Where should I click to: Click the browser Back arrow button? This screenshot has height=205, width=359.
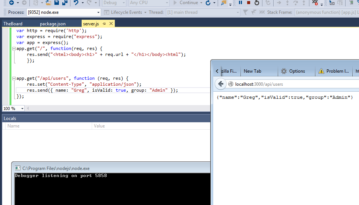221,84
